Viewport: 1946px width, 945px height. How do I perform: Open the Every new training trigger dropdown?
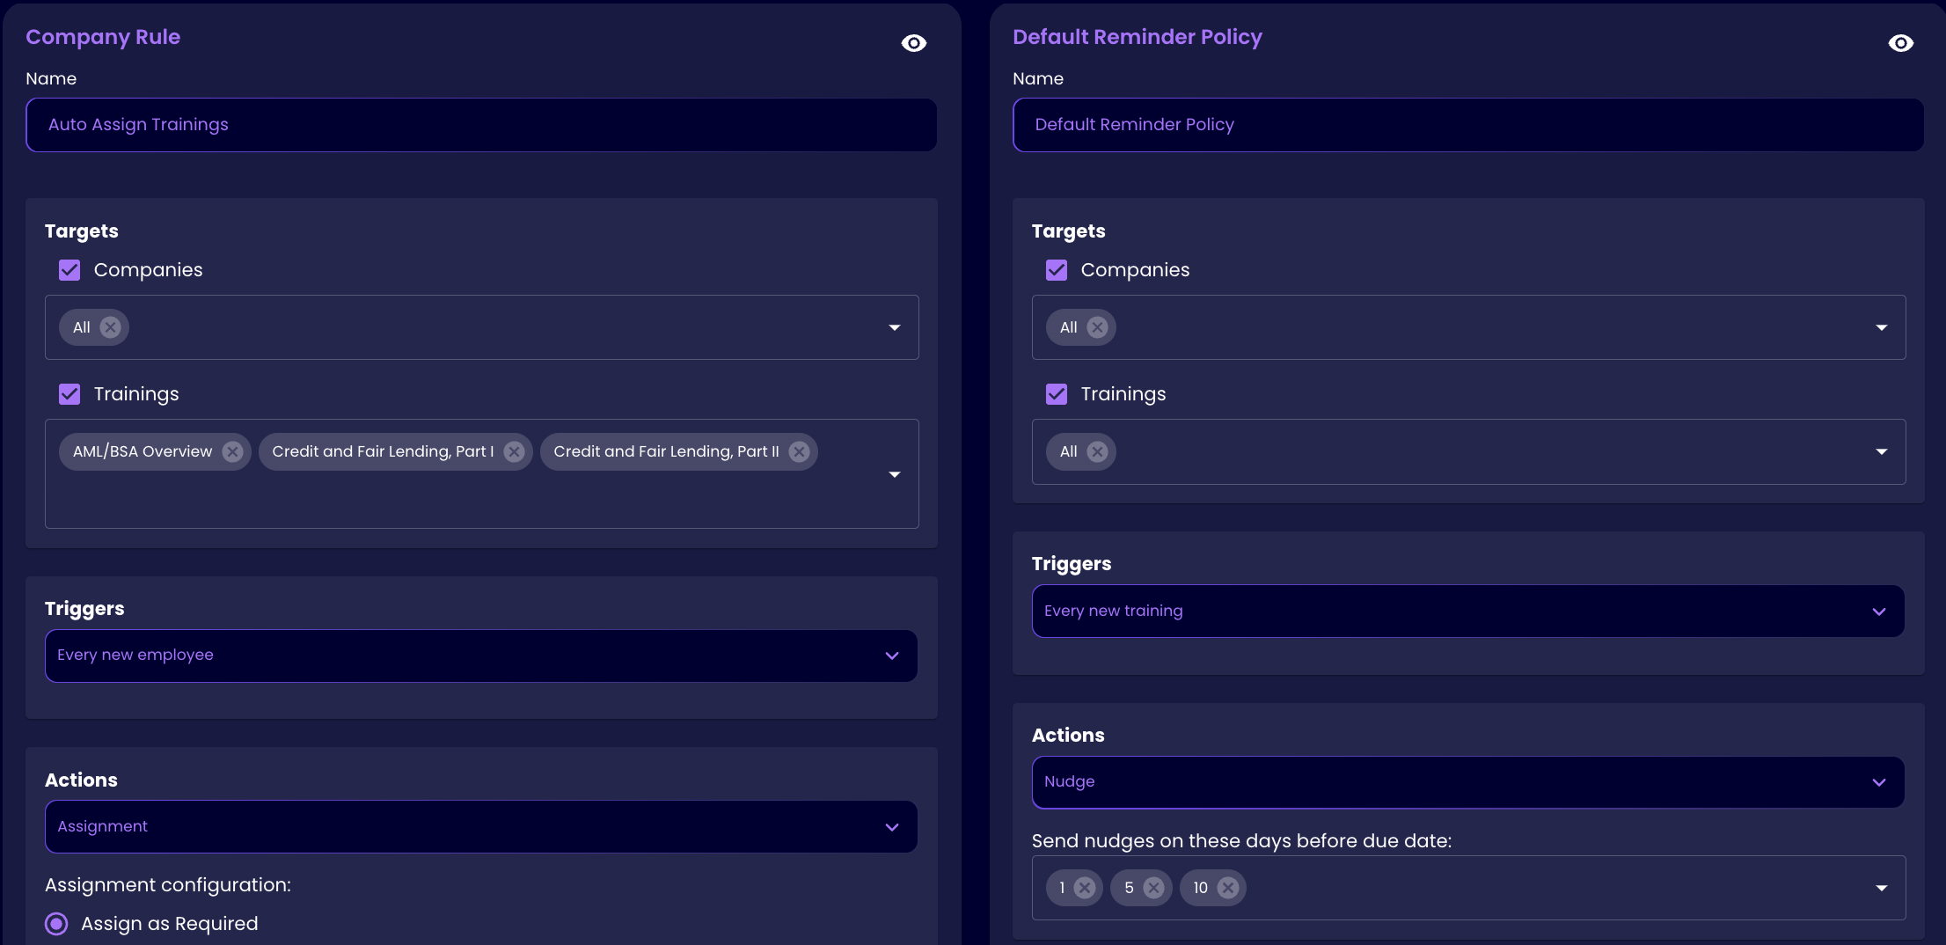pos(1467,612)
